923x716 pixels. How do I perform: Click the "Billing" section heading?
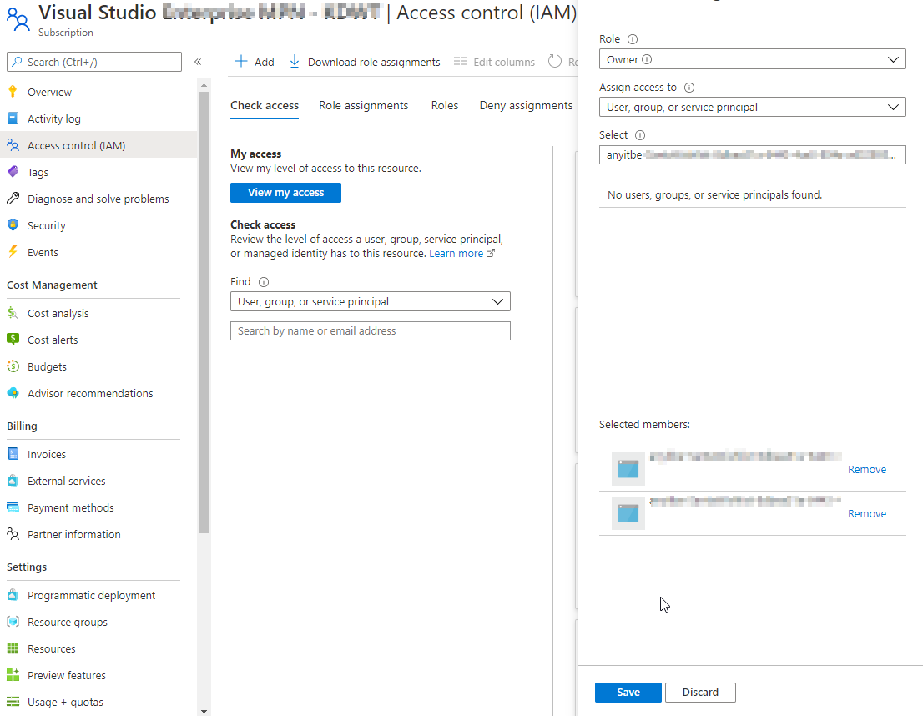pos(22,426)
